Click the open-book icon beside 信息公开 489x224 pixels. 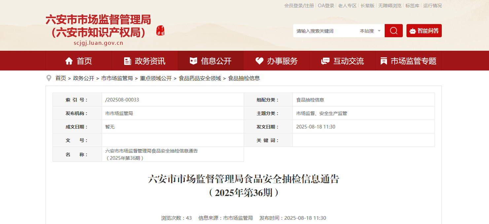193,61
